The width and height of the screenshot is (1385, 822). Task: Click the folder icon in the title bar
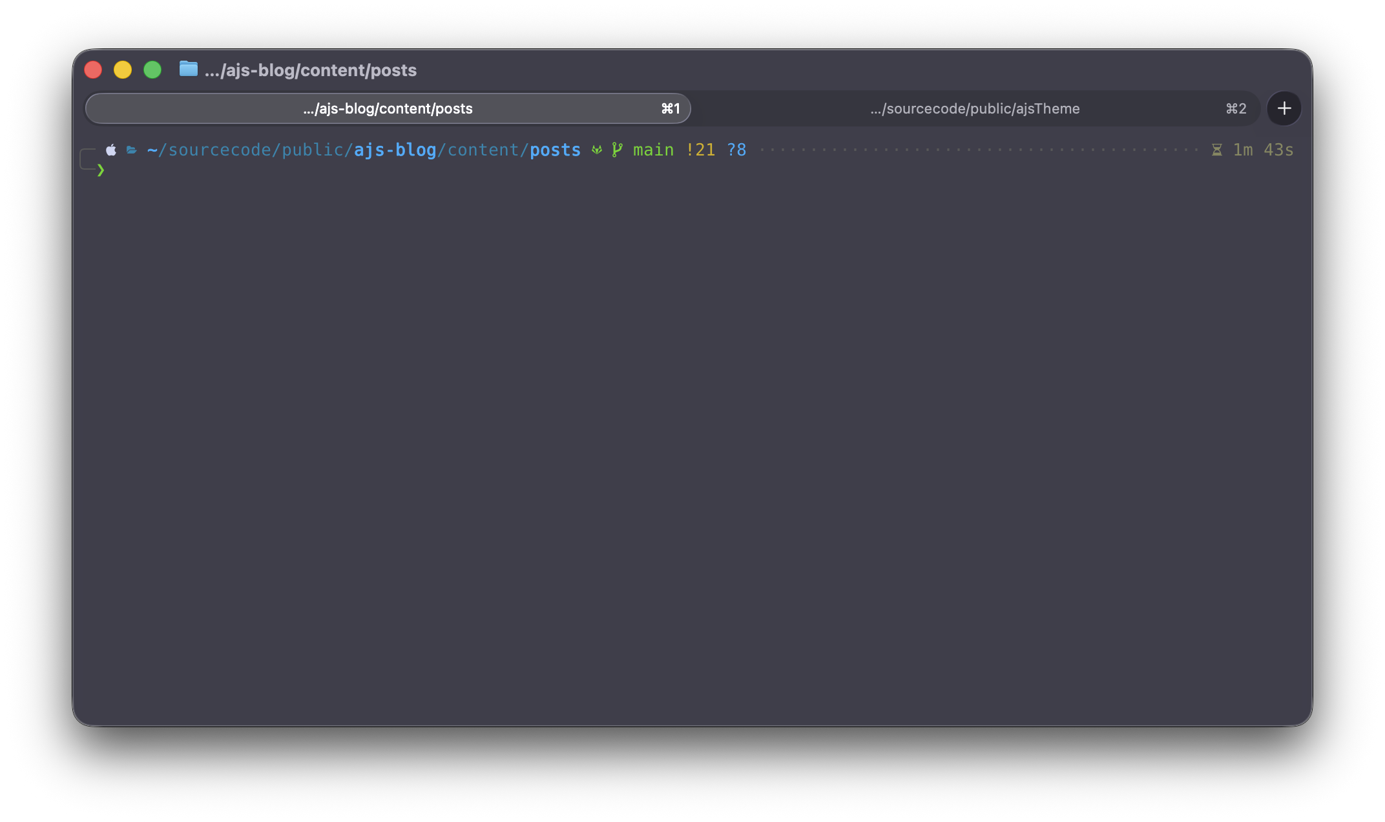[x=188, y=70]
